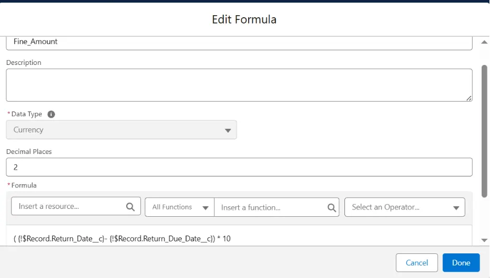Viewport: 490px width, 278px height.
Task: Click the Edit Formula dialog title
Action: tap(244, 20)
